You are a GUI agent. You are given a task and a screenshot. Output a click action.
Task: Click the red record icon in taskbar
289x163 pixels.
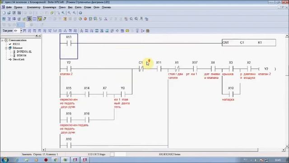[x=46, y=160]
